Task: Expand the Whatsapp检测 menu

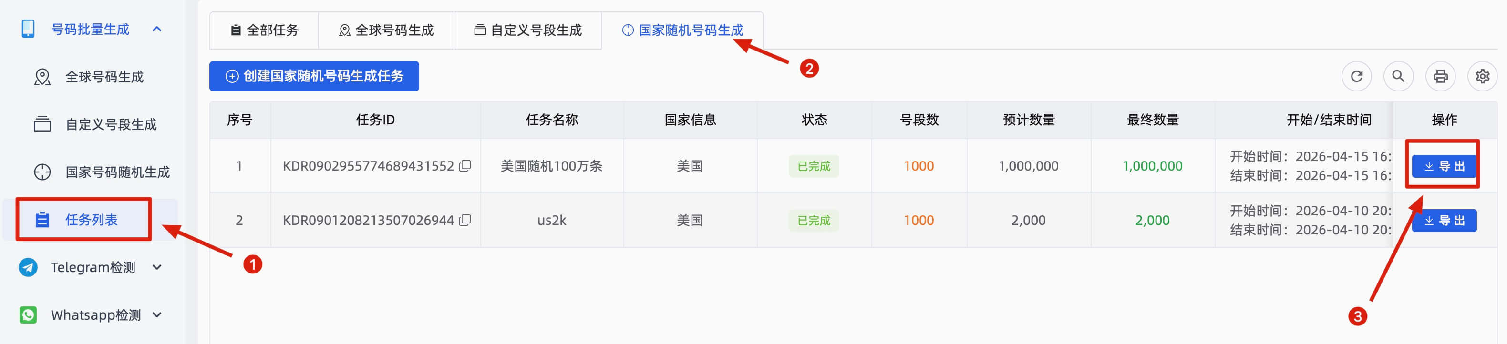Action: point(157,315)
